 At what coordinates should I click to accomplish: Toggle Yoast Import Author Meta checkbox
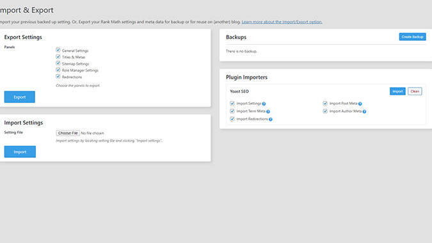(x=325, y=111)
